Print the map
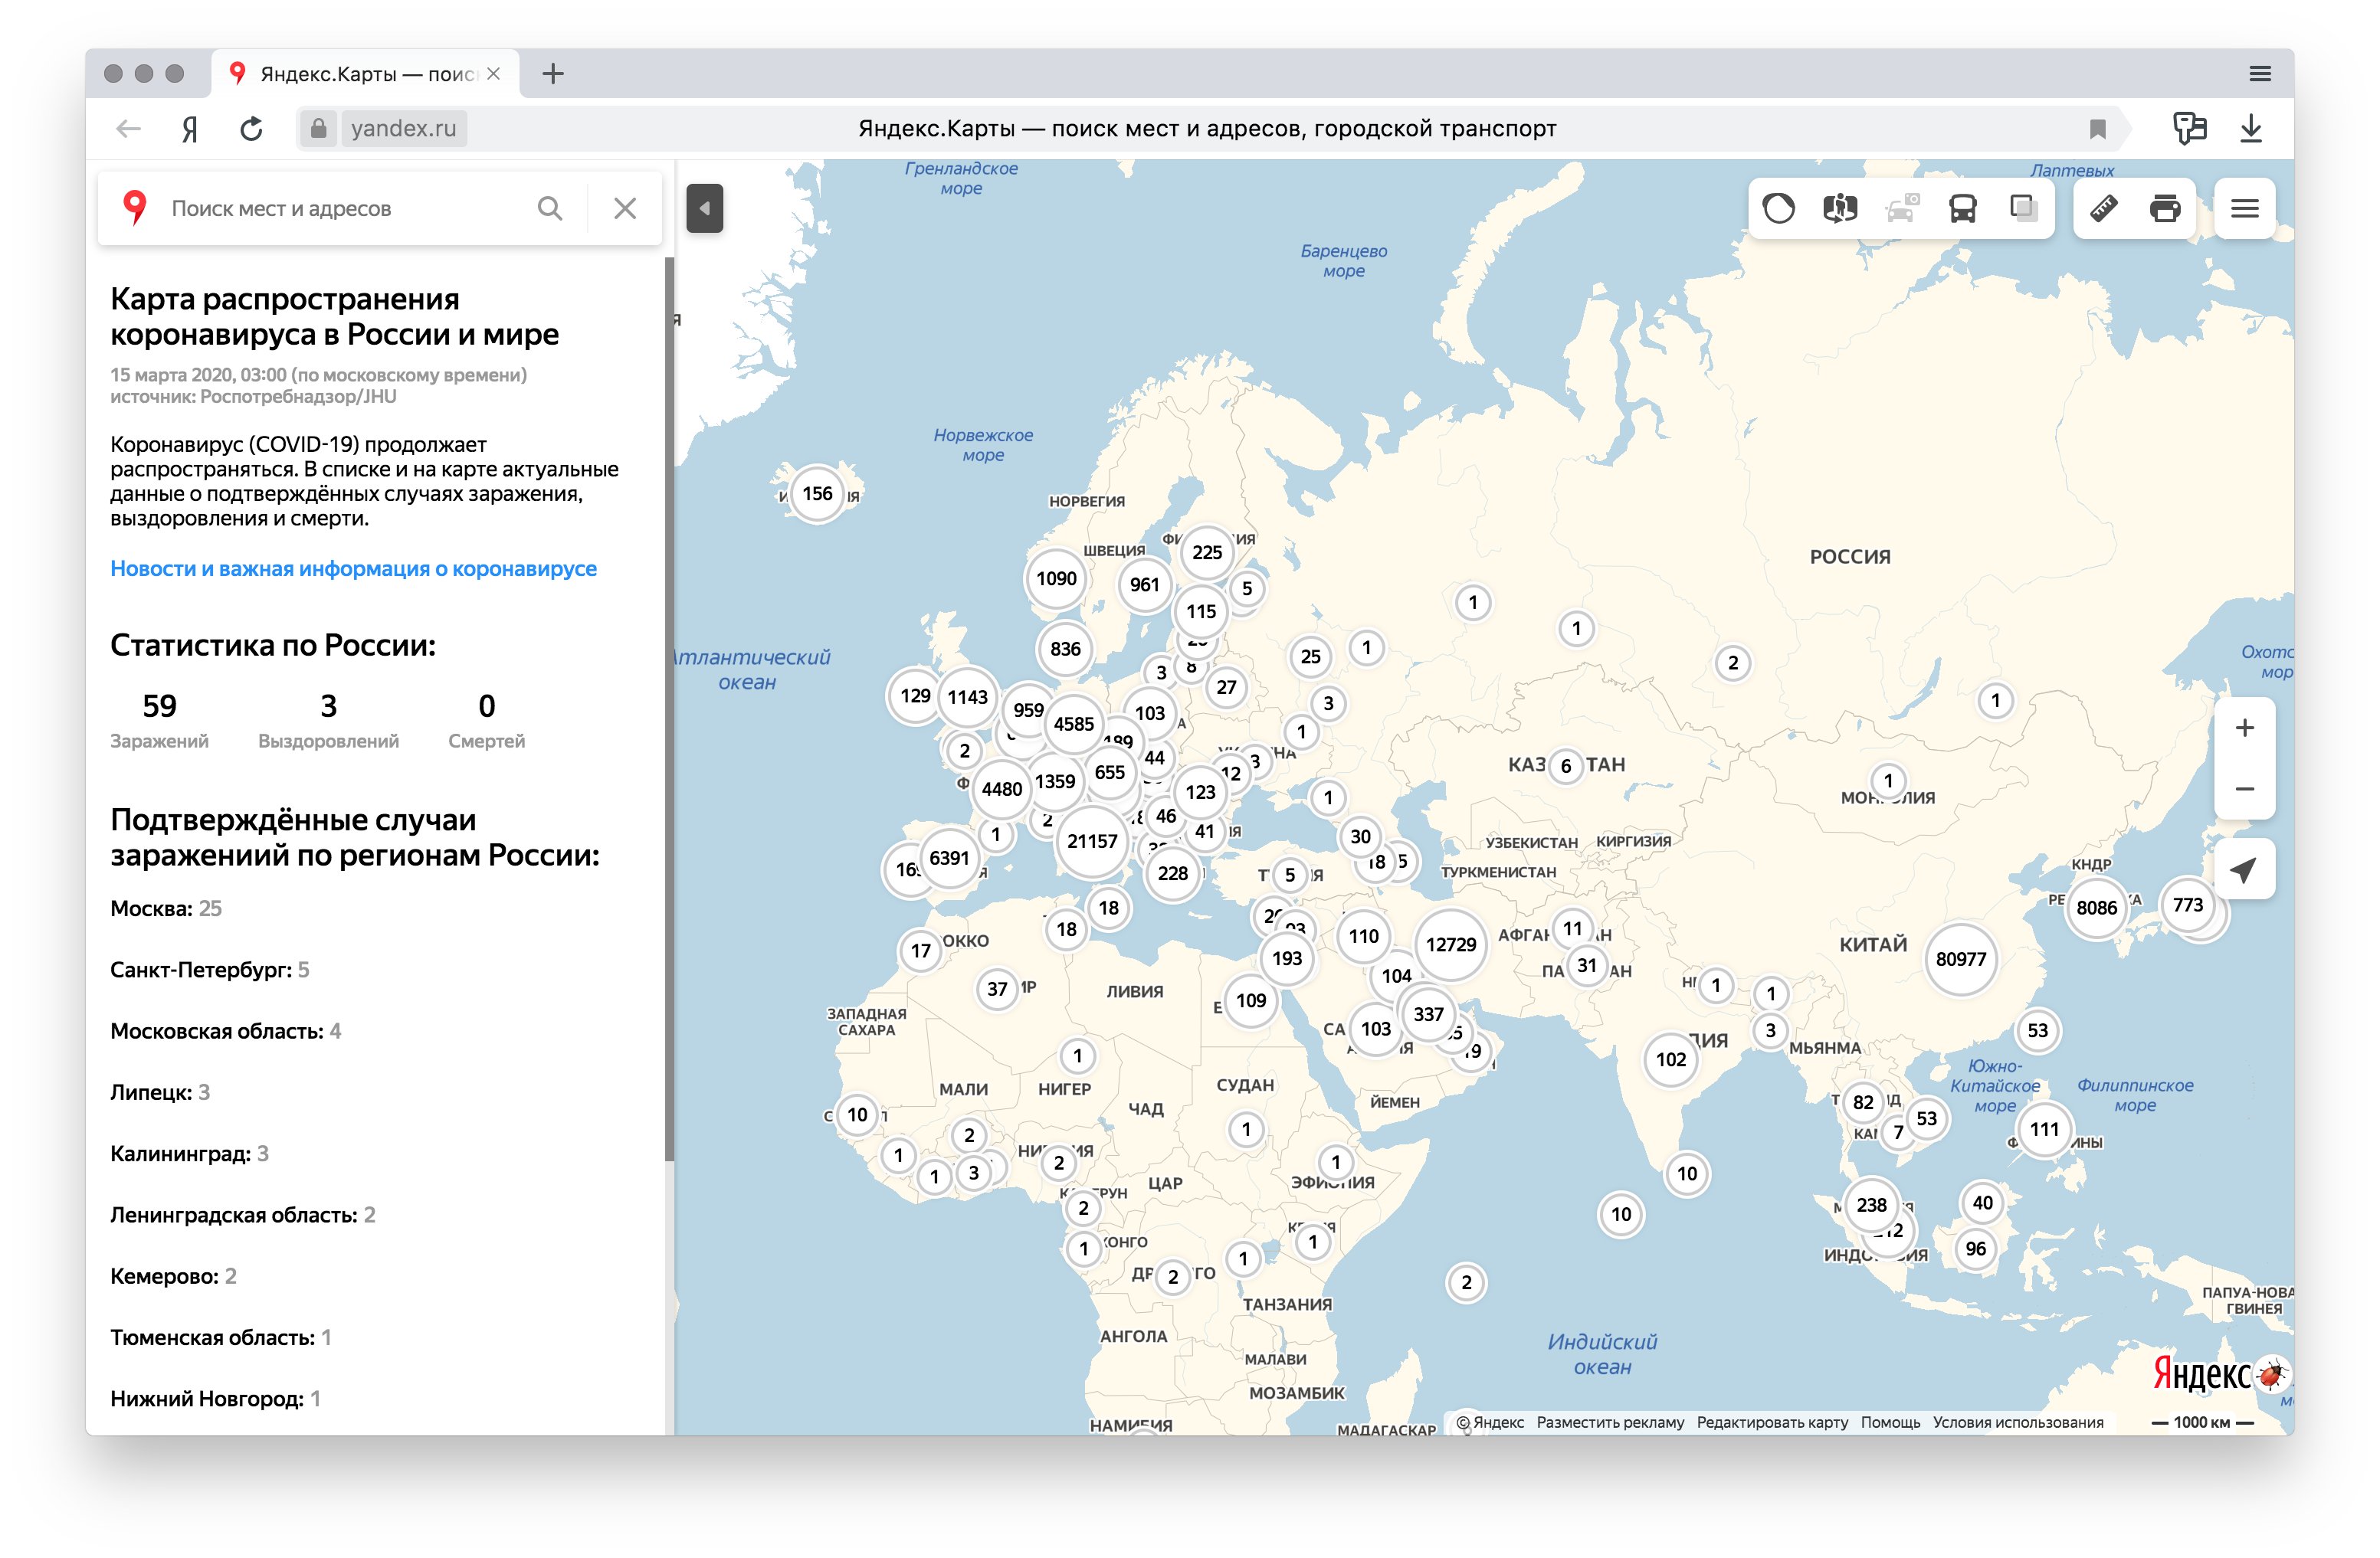2380x1558 pixels. pyautogui.click(x=2165, y=208)
